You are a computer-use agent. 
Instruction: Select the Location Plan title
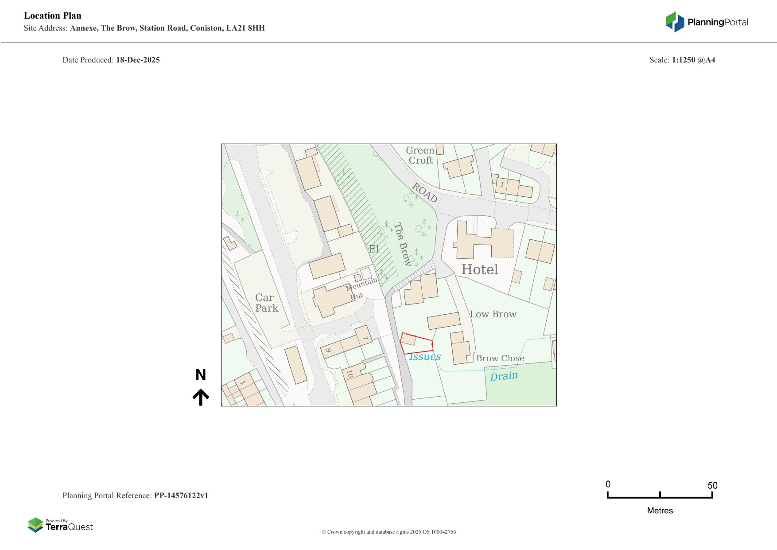[53, 16]
